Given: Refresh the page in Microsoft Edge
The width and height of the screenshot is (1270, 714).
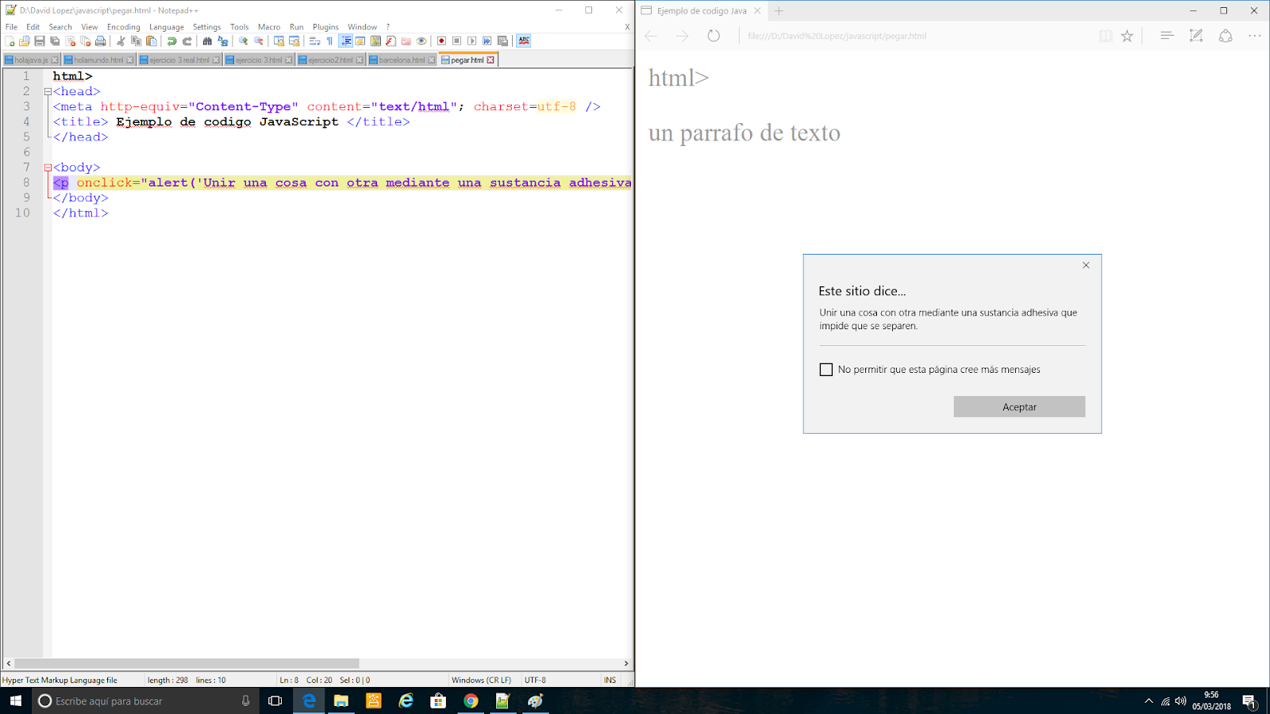Looking at the screenshot, I should click(x=713, y=36).
